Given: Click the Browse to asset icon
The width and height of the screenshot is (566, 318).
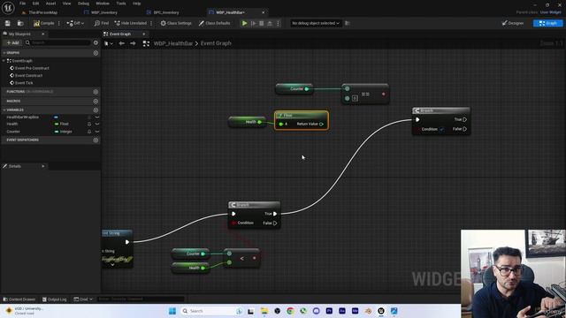Looking at the screenshot, I should click(20, 23).
